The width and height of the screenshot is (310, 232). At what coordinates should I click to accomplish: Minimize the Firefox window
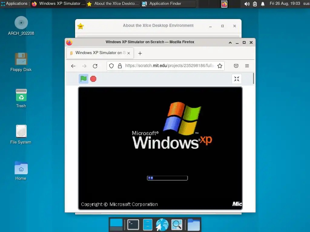point(237,43)
